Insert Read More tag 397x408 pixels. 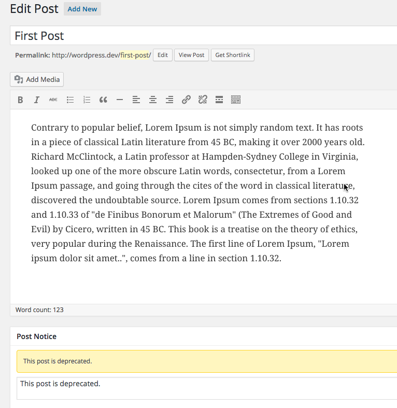coord(219,100)
